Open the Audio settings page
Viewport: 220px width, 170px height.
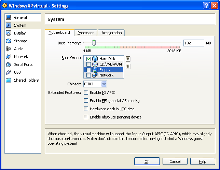pos(23,49)
